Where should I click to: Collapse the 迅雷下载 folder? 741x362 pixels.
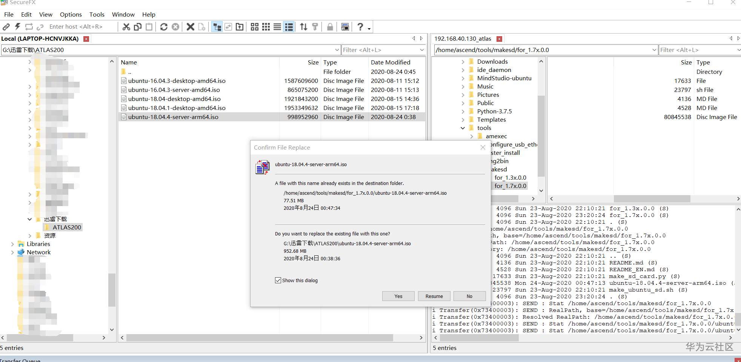click(29, 219)
